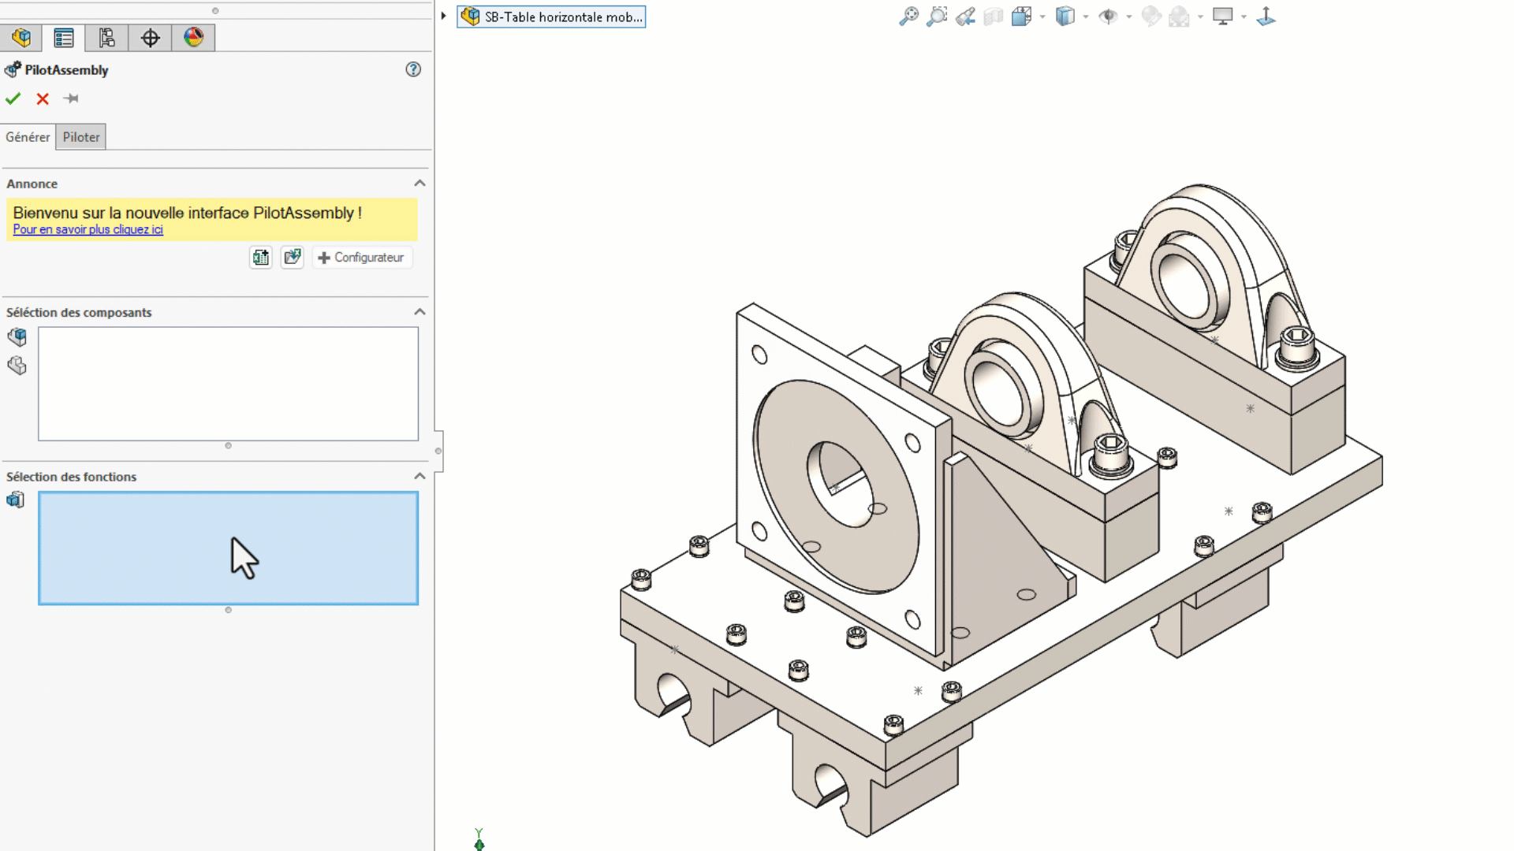This screenshot has width=1514, height=851.
Task: Open the DimXpert manager crosshair tab
Action: (150, 37)
